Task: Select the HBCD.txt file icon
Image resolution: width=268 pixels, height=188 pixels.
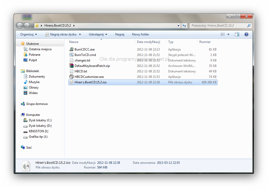Action: click(x=71, y=71)
